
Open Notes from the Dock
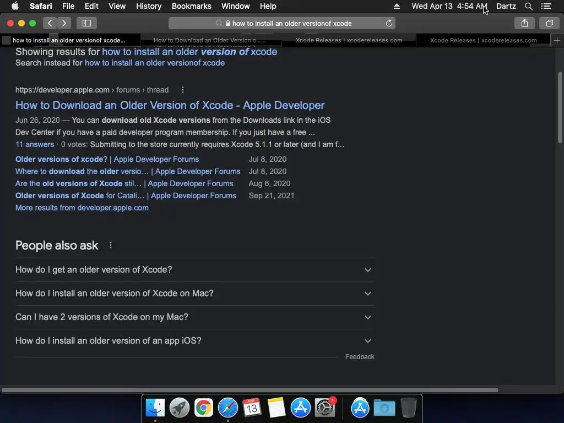[276, 408]
